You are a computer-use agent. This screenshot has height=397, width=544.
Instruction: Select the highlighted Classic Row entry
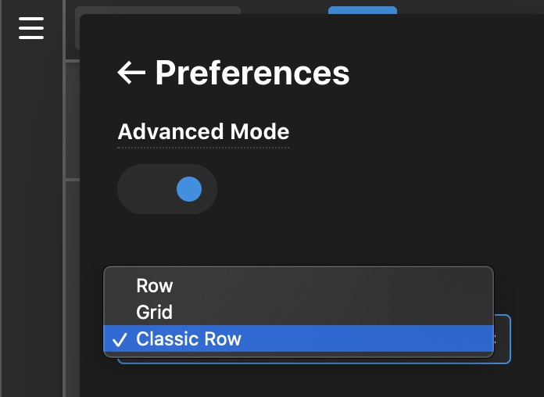[x=299, y=338]
